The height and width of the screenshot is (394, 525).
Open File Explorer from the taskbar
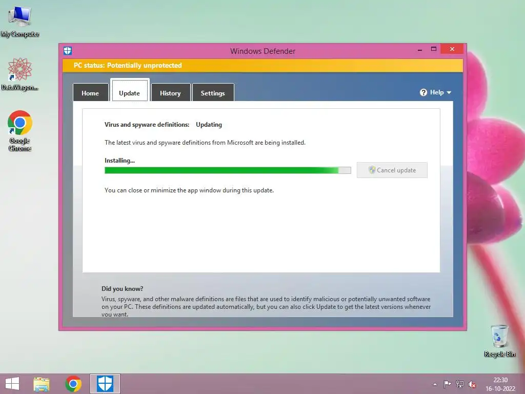click(x=42, y=384)
